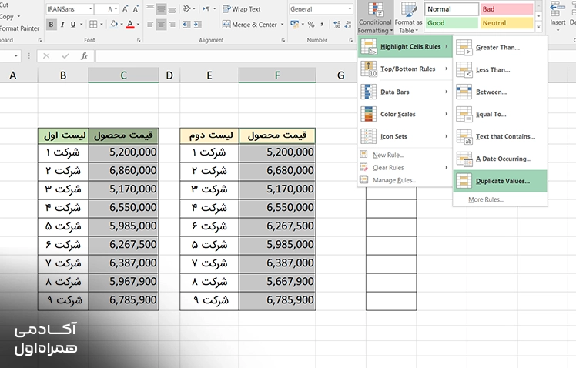Expand the cell styles gallery arrow
Image resolution: width=576 pixels, height=368 pixels.
click(538, 26)
